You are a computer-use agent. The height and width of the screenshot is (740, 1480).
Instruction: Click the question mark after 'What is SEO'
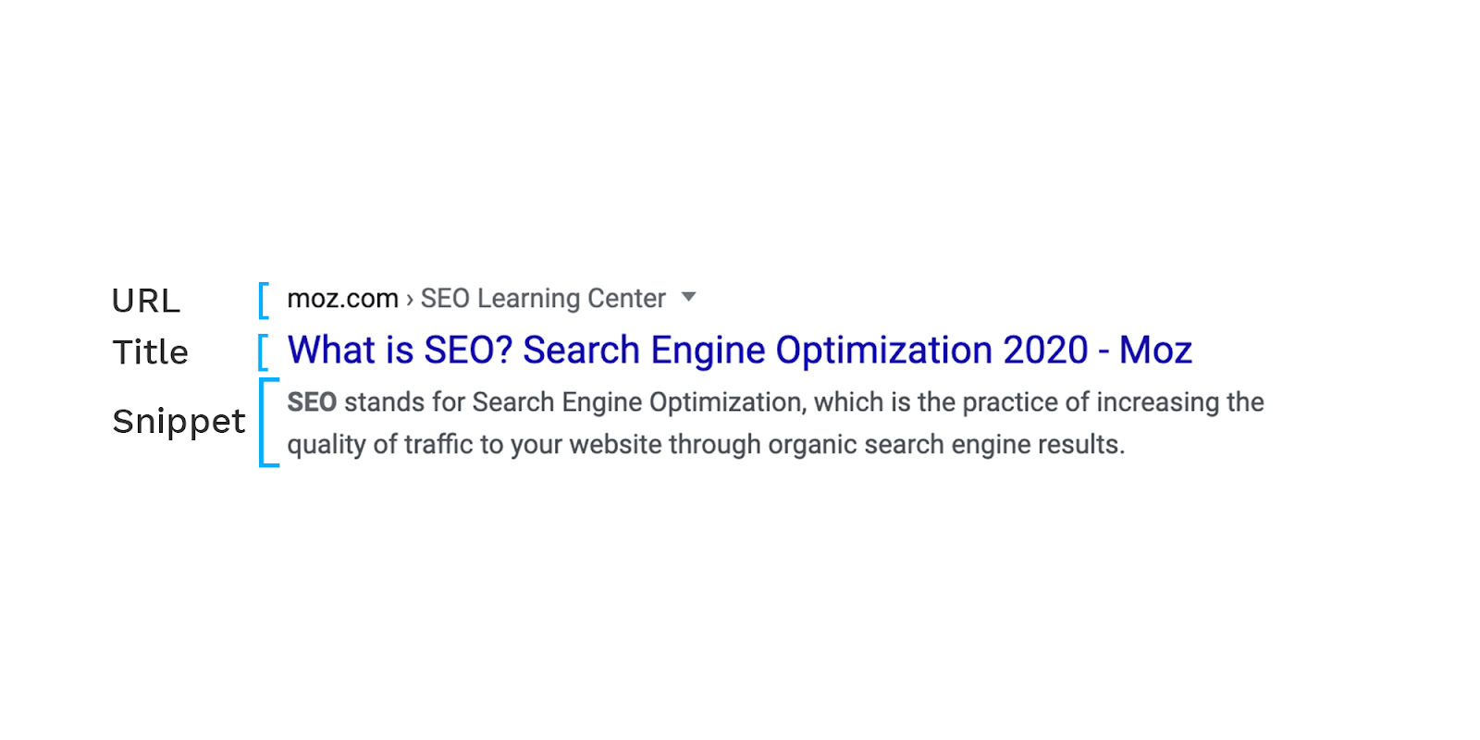(504, 351)
